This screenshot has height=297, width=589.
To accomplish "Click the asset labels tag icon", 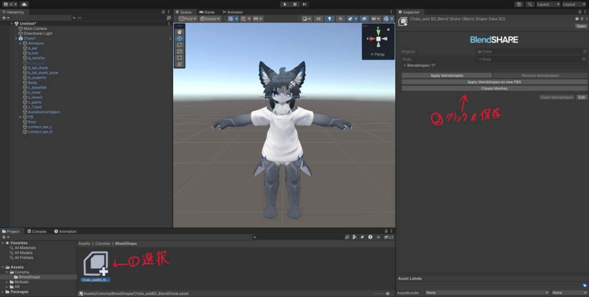I will pos(584,285).
